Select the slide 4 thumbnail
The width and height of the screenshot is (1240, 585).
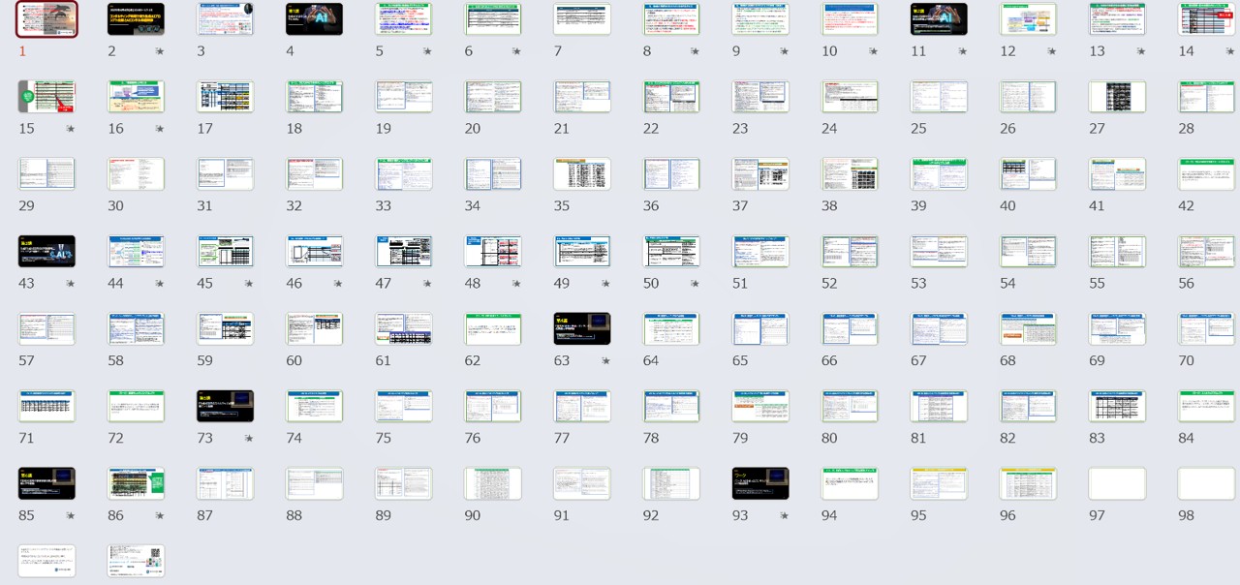click(314, 19)
